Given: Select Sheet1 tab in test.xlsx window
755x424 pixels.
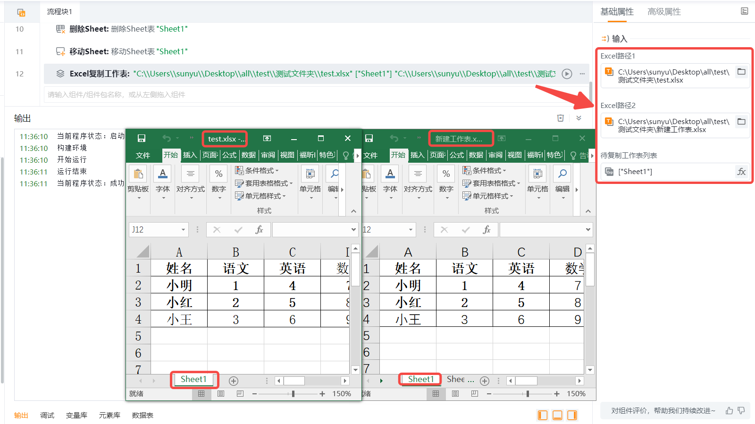Looking at the screenshot, I should 193,379.
